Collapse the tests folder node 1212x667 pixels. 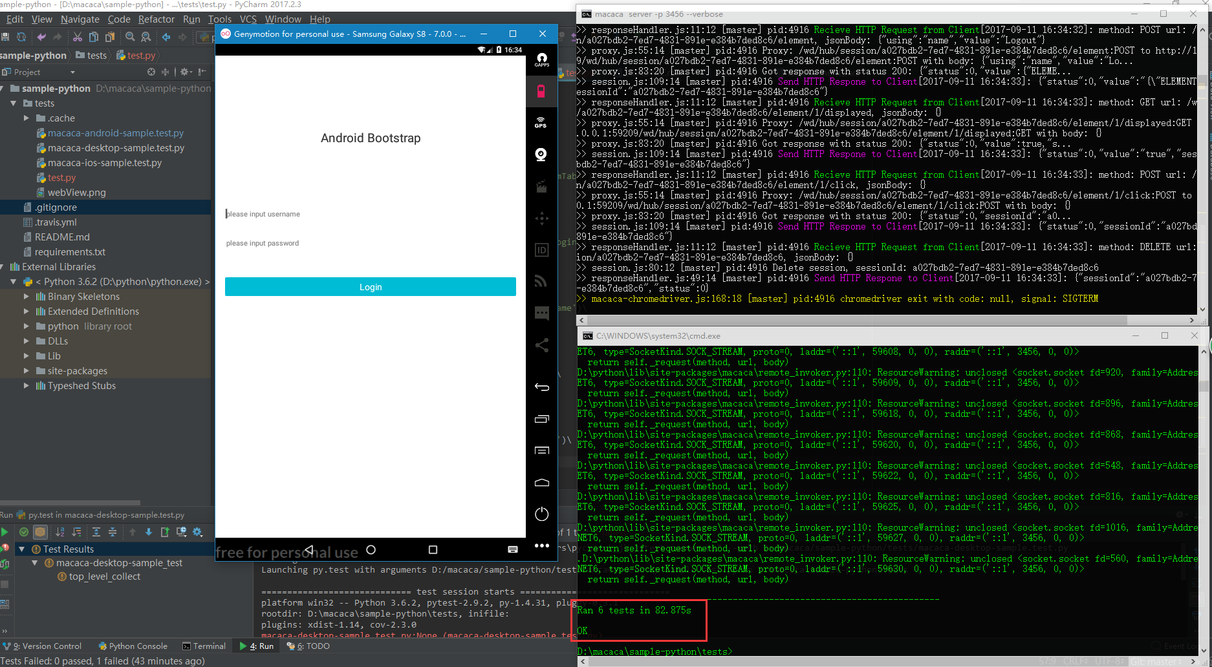[x=14, y=103]
